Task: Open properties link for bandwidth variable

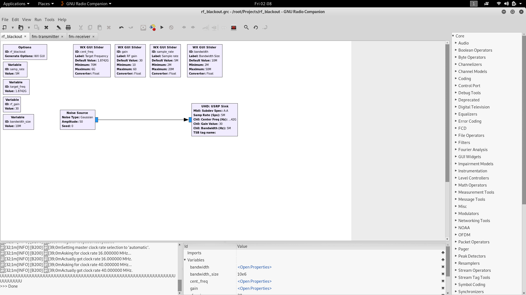Action: [255, 267]
